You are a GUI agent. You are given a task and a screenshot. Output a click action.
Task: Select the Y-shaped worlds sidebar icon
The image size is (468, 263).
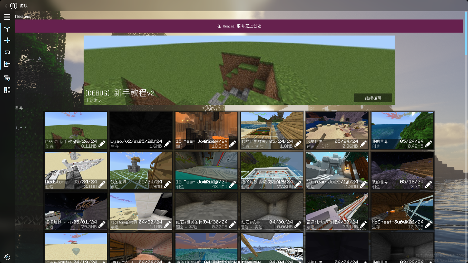coord(7,29)
